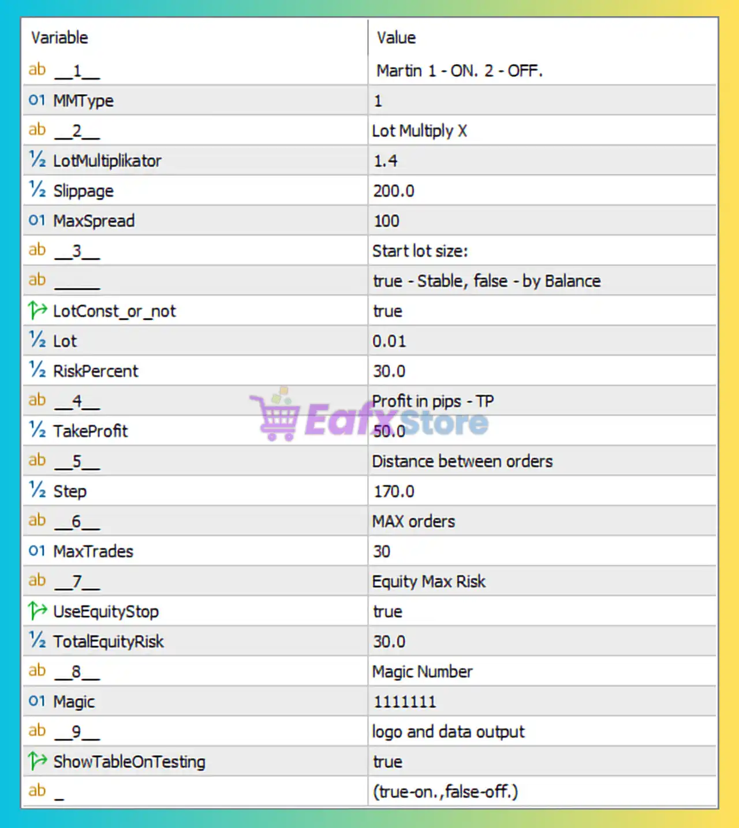Click the double-type icon beside LotMultiplikator
The height and width of the screenshot is (828, 739).
pyautogui.click(x=38, y=160)
